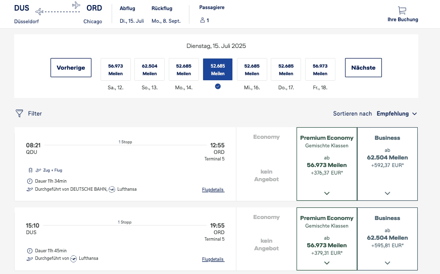Select Wednesday 16 date tab 52.685 Meilen

252,70
